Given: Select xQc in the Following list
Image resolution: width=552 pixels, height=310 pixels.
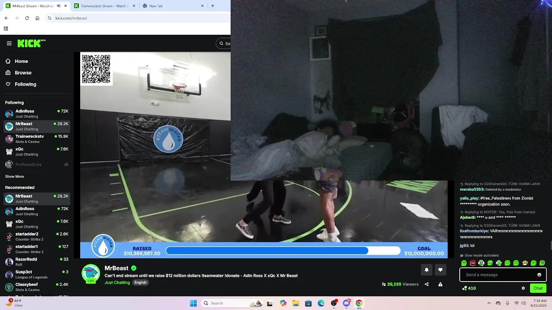Looking at the screenshot, I should [x=37, y=152].
